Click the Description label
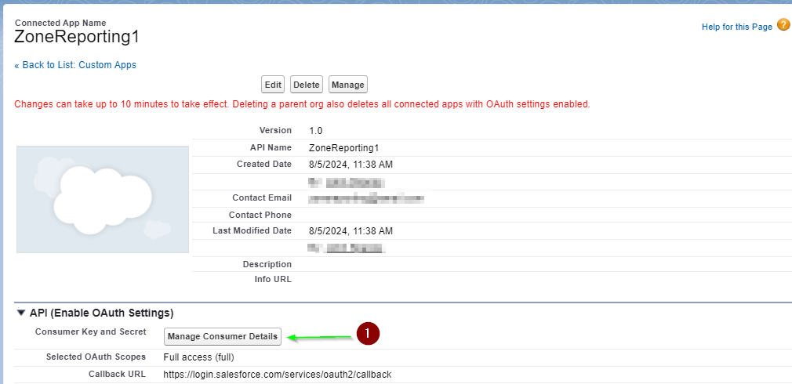 click(267, 264)
